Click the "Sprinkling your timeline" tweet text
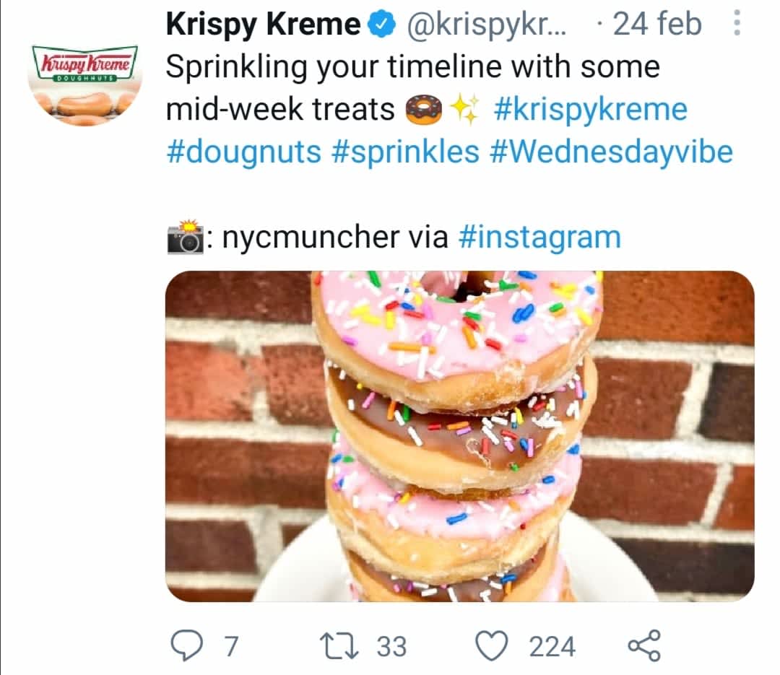 [412, 67]
